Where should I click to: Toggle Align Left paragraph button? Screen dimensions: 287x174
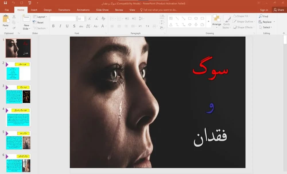[112, 26]
